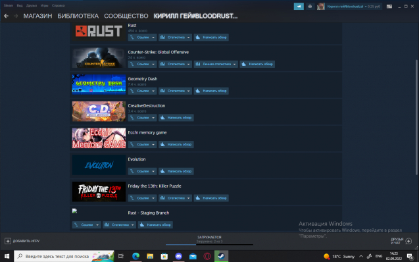Image resolution: width=419 pixels, height=262 pixels.
Task: Open the Mail app on the taskbar
Action: (x=193, y=256)
